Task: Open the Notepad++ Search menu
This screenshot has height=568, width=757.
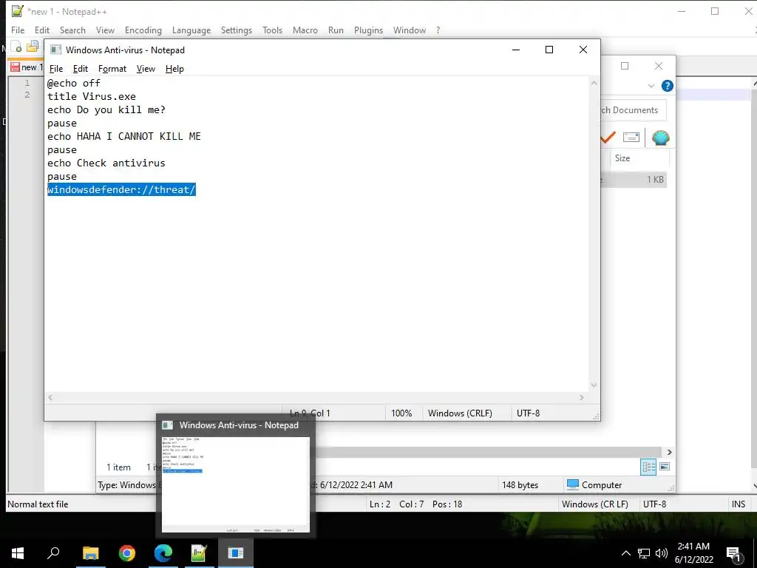Action: [x=72, y=30]
